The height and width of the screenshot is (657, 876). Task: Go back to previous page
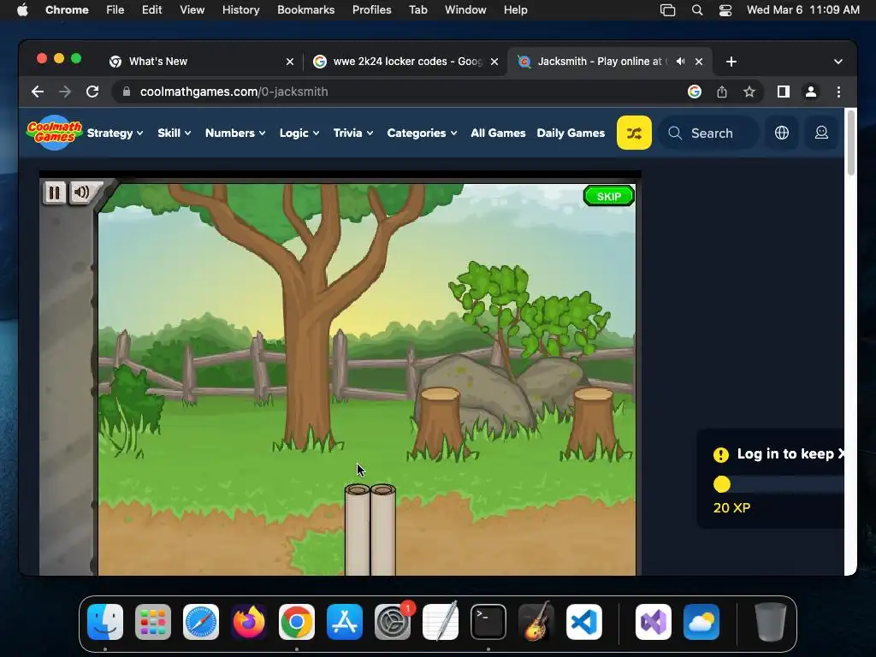point(38,92)
